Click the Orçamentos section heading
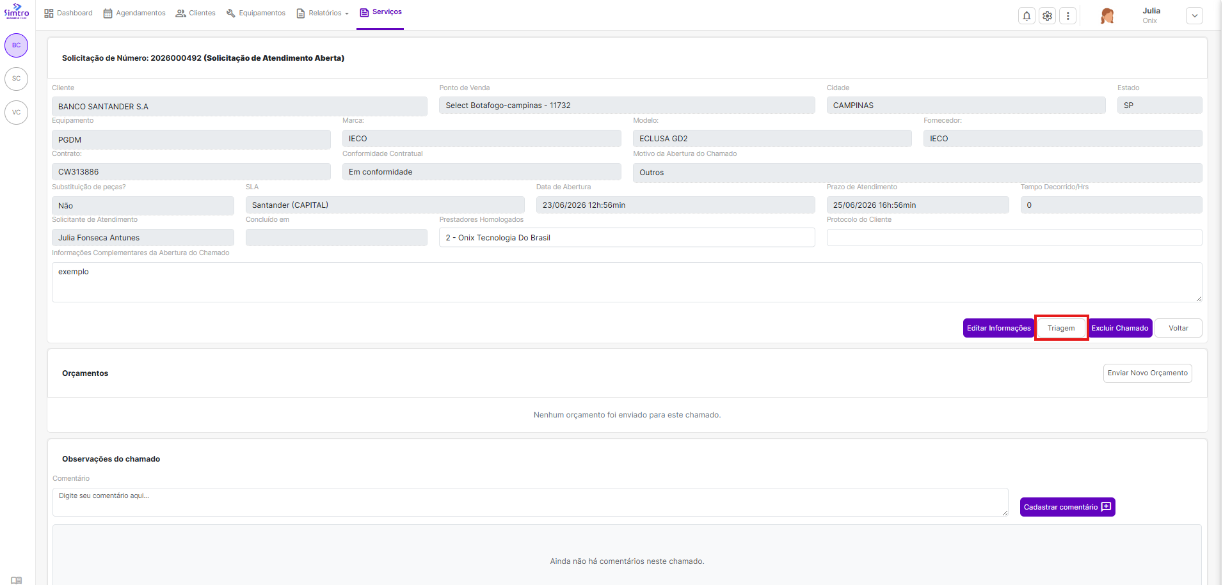Image resolution: width=1223 pixels, height=585 pixels. pyautogui.click(x=85, y=373)
